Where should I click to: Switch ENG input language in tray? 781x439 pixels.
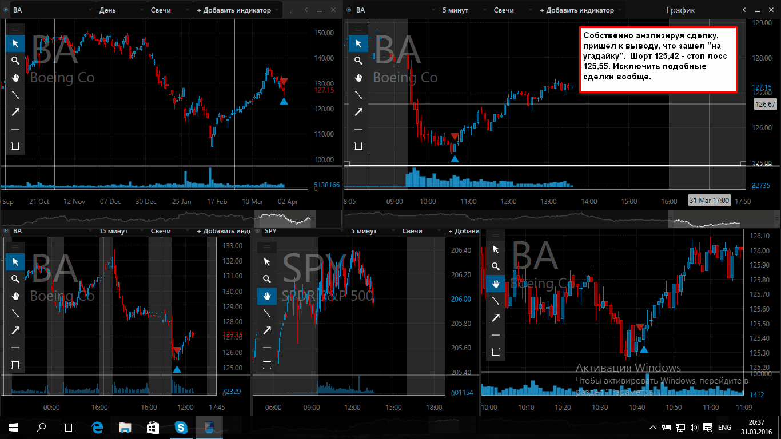tap(724, 428)
